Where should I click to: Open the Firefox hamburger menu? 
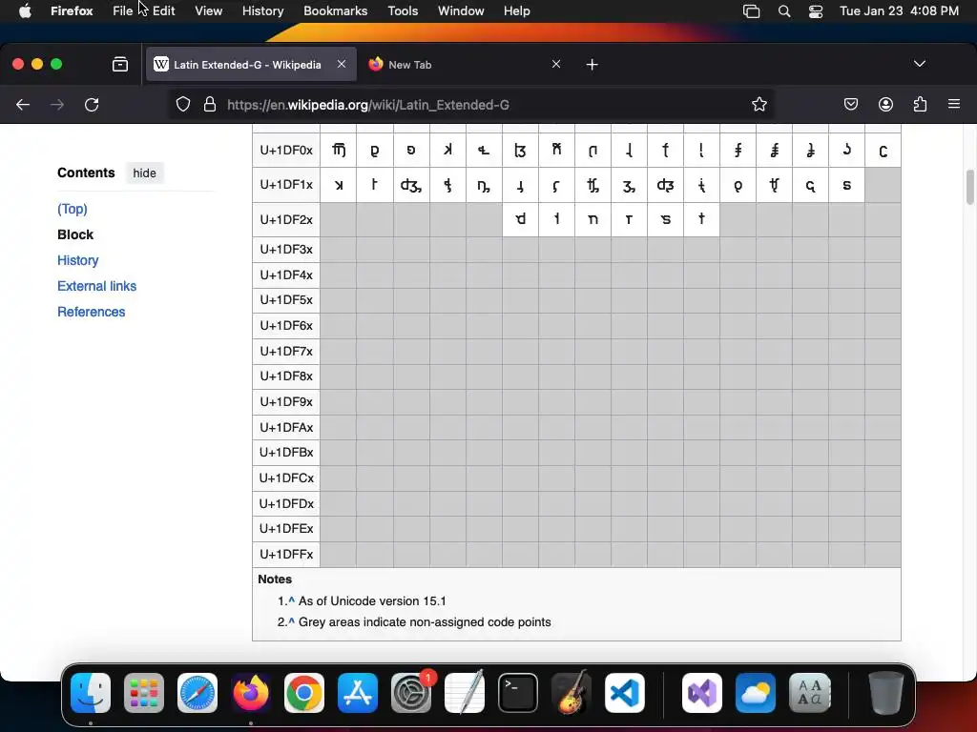(x=954, y=105)
